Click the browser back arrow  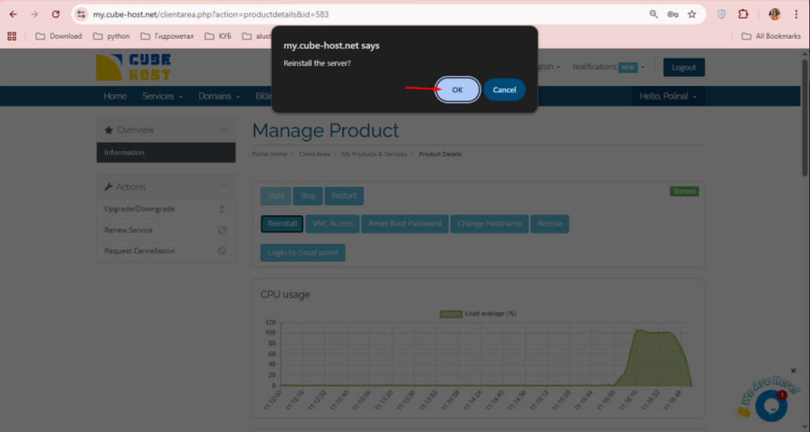13,14
